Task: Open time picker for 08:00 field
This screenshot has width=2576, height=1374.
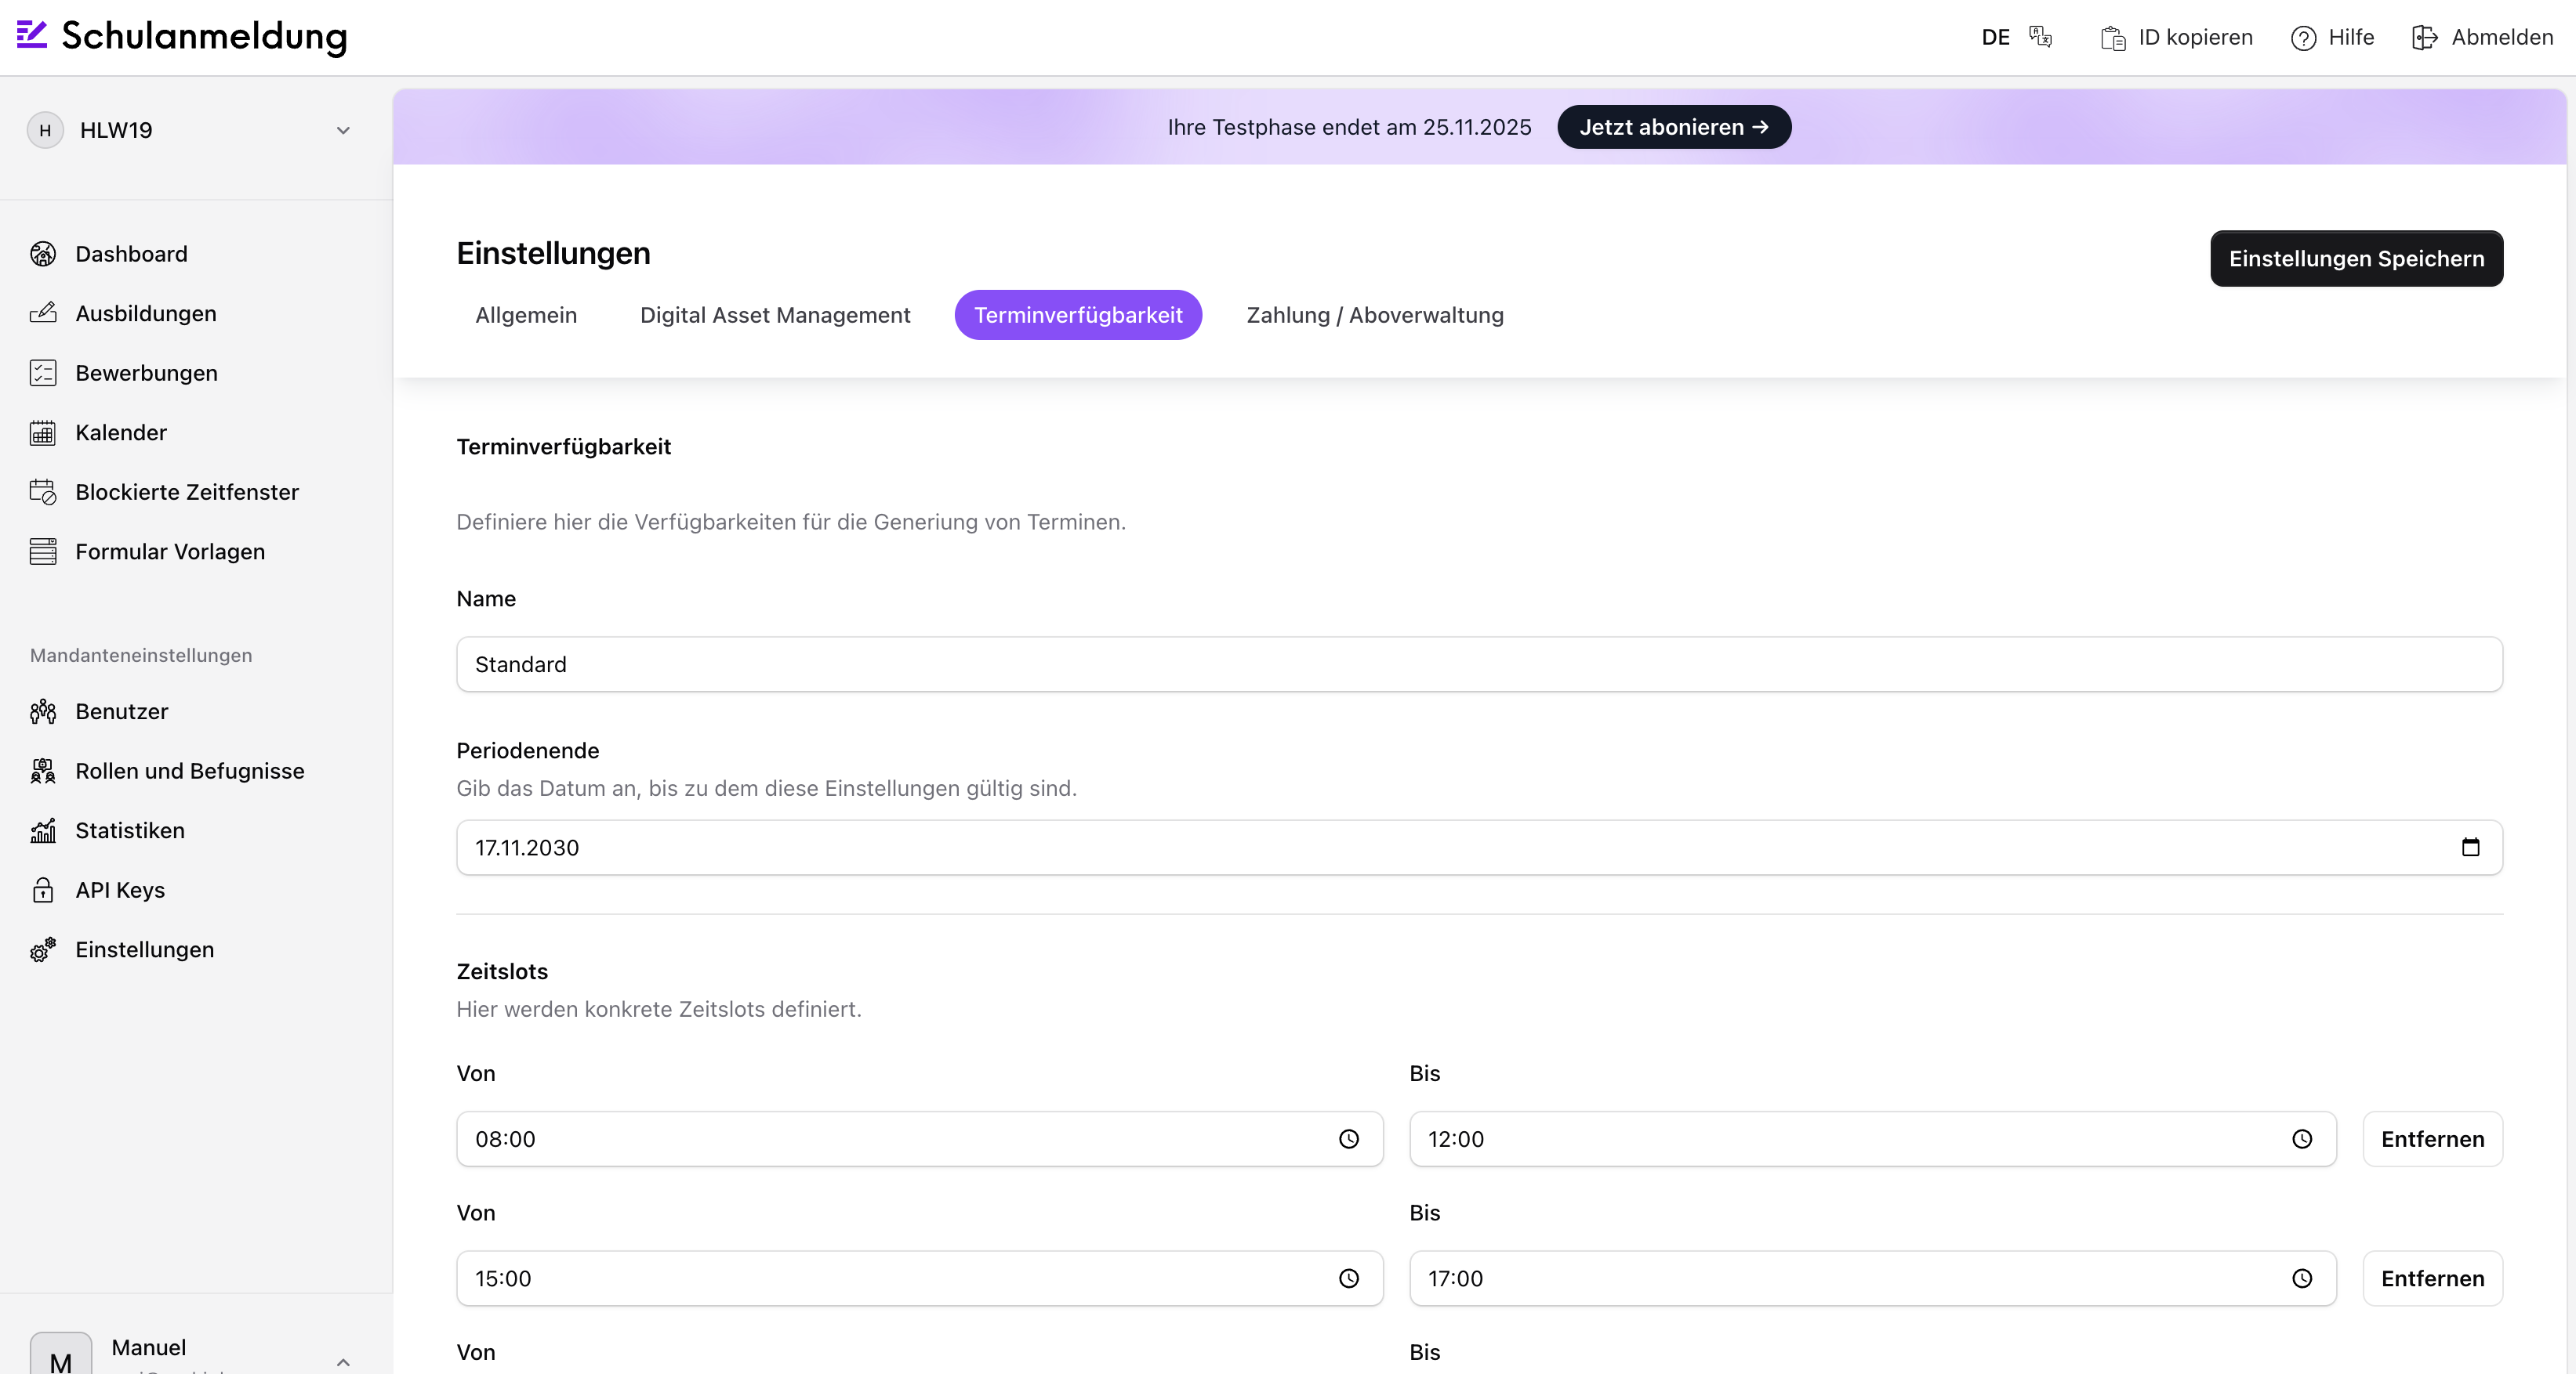Action: pyautogui.click(x=1348, y=1139)
